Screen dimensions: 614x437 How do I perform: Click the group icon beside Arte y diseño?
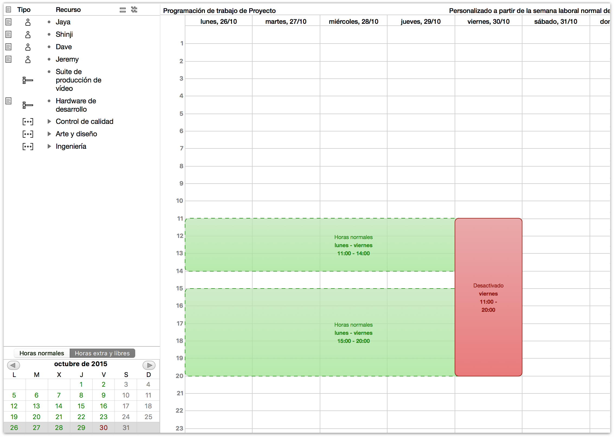point(28,134)
